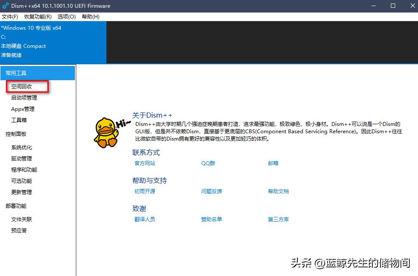Select 可选功能 optional features
Viewport: 418px width, 276px height.
(x=22, y=181)
